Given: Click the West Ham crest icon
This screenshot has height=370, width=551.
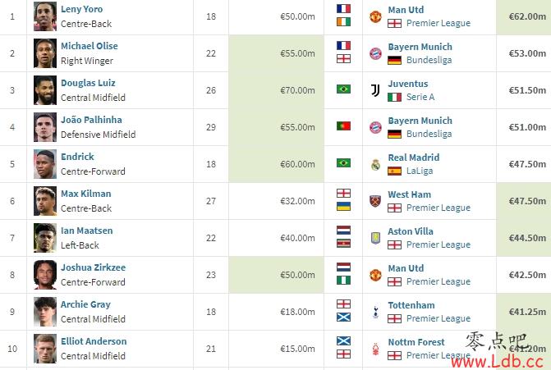Looking at the screenshot, I should coord(375,201).
